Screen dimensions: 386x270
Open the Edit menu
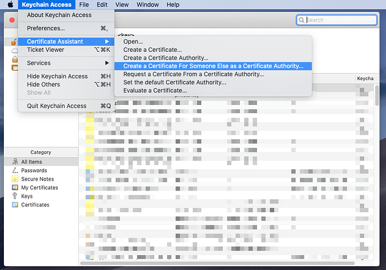[102, 4]
